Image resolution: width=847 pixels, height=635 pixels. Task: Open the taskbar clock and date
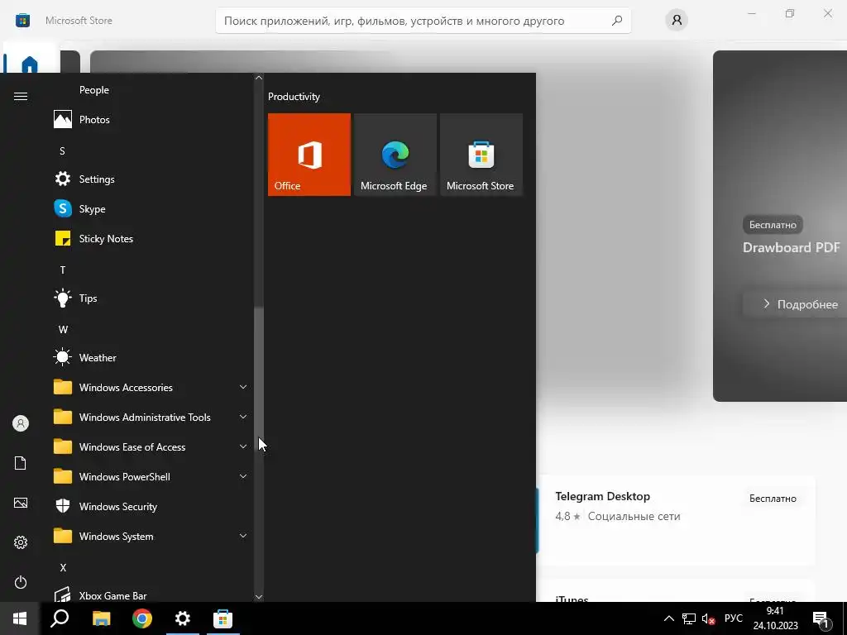coord(775,618)
